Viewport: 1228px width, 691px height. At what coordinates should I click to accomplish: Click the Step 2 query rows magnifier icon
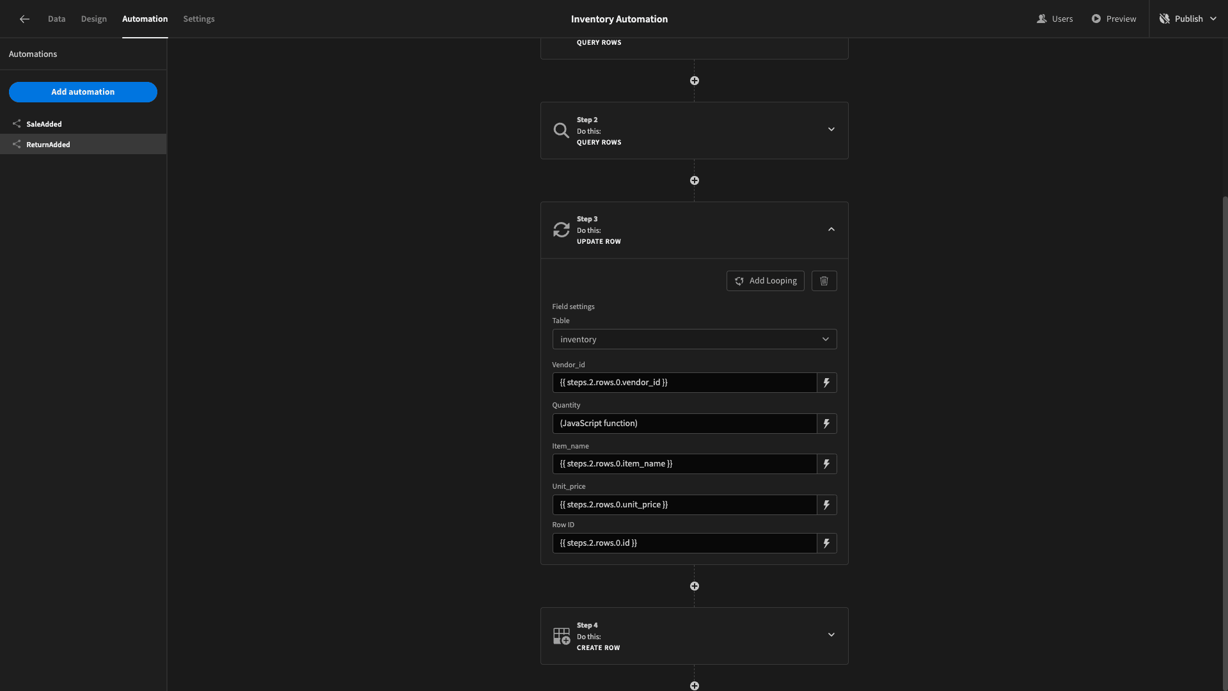(x=561, y=131)
